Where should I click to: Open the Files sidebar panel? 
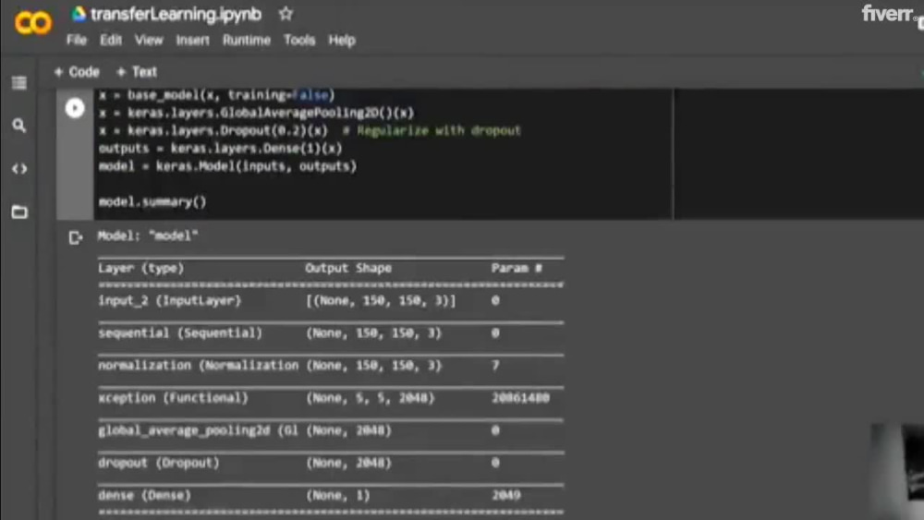click(x=19, y=212)
